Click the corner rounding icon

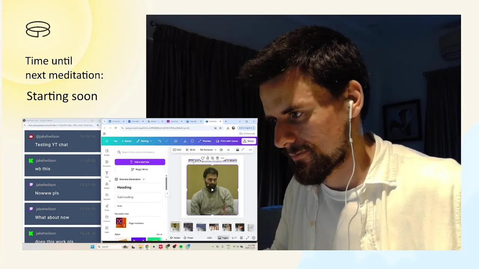[x=243, y=150]
